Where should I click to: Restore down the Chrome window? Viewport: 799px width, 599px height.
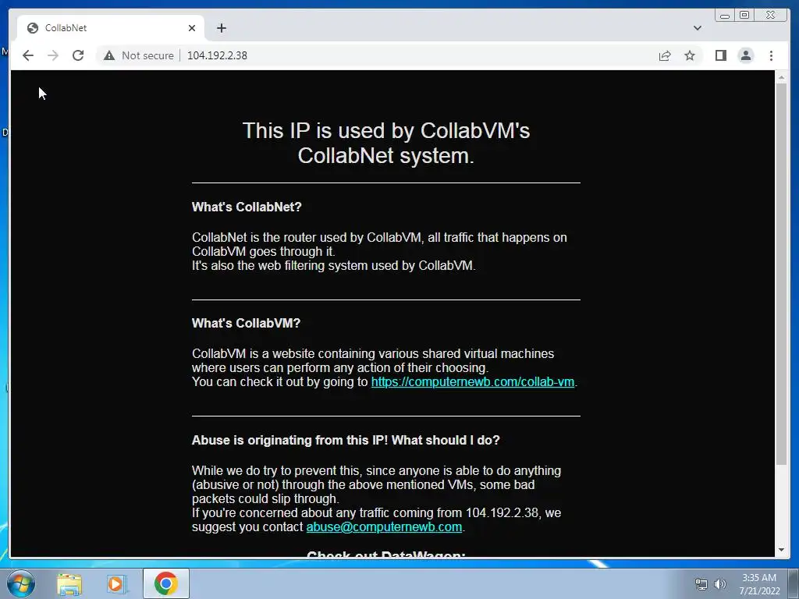744,15
